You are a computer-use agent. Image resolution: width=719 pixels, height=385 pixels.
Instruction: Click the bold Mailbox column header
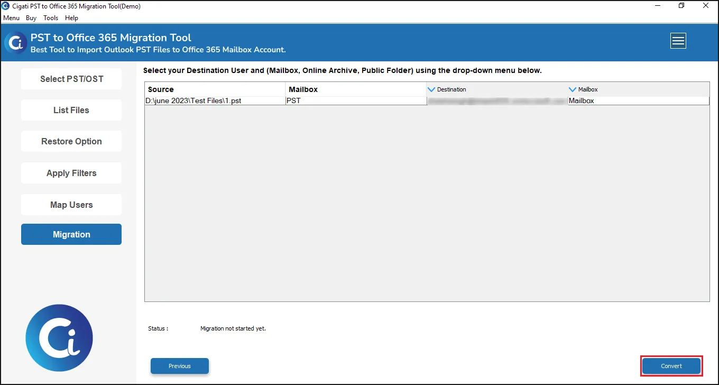point(356,89)
